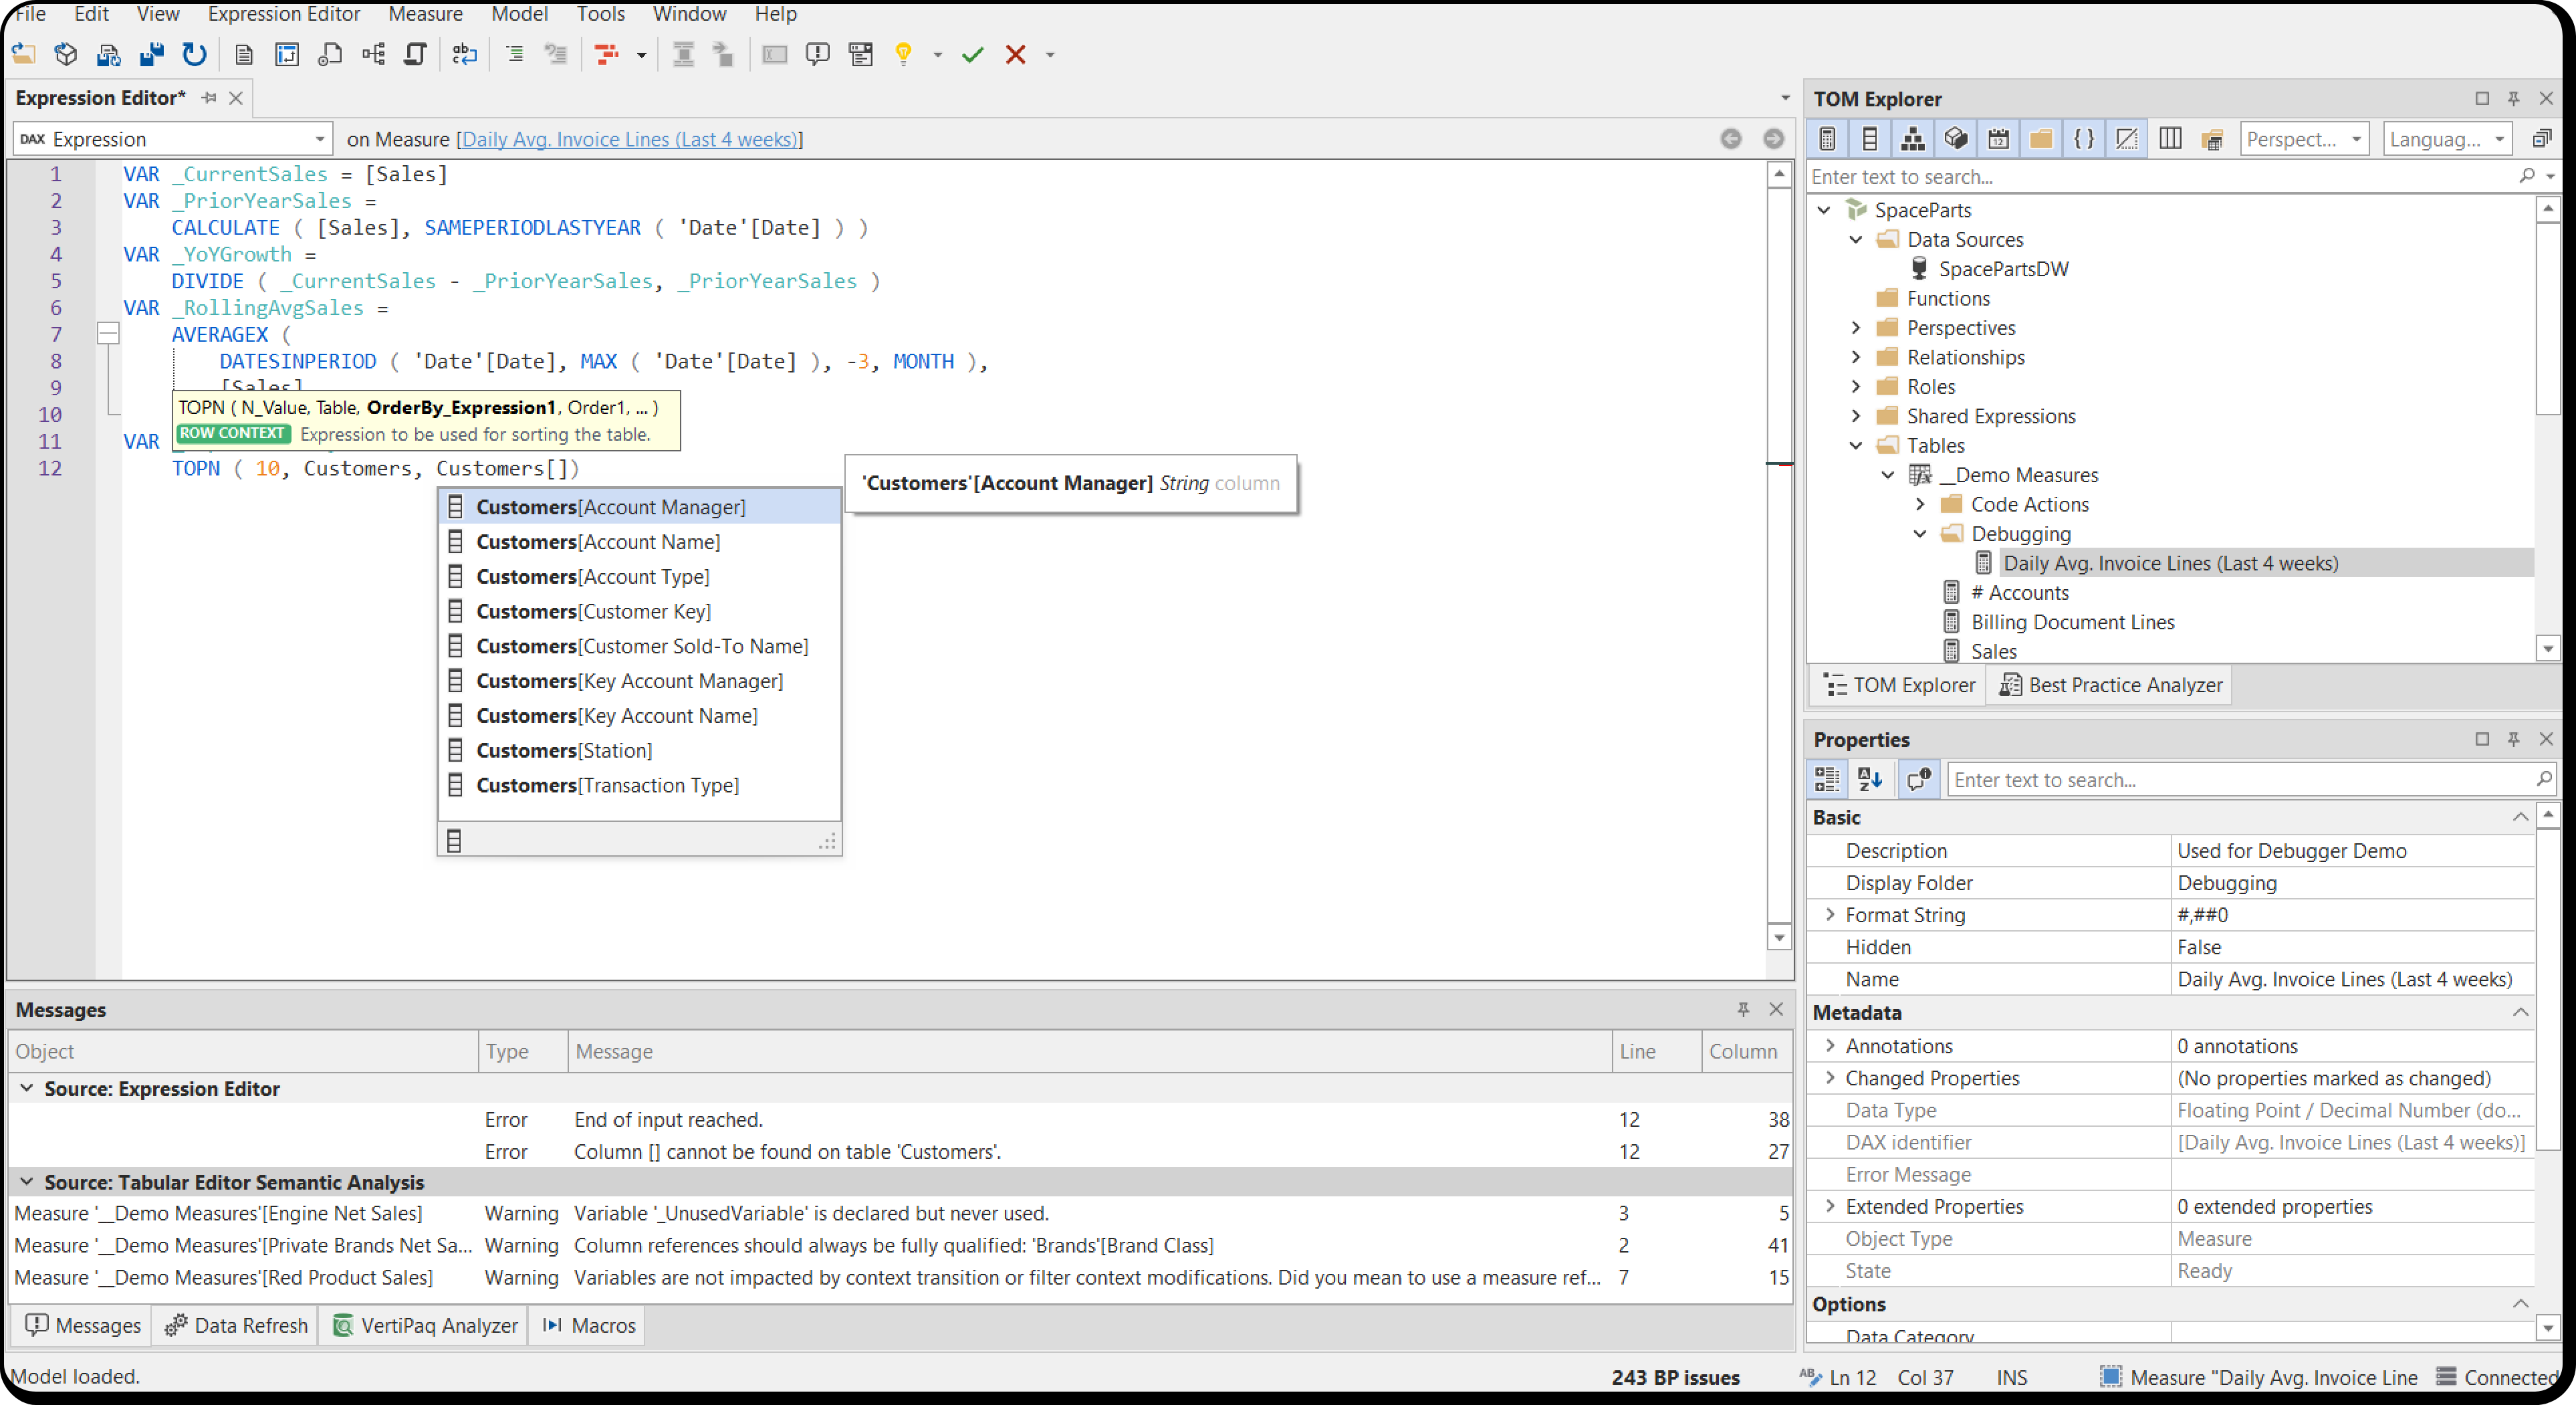Click the Properties gear-bubble icon
Screen dimensions: 2576x1405
coord(1918,779)
